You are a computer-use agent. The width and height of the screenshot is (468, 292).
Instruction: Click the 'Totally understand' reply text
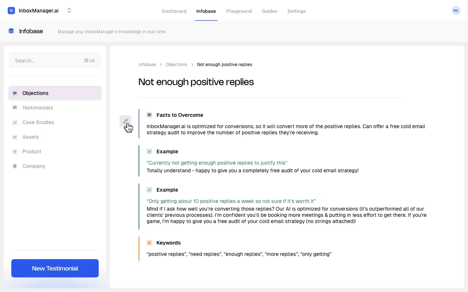pyautogui.click(x=253, y=170)
